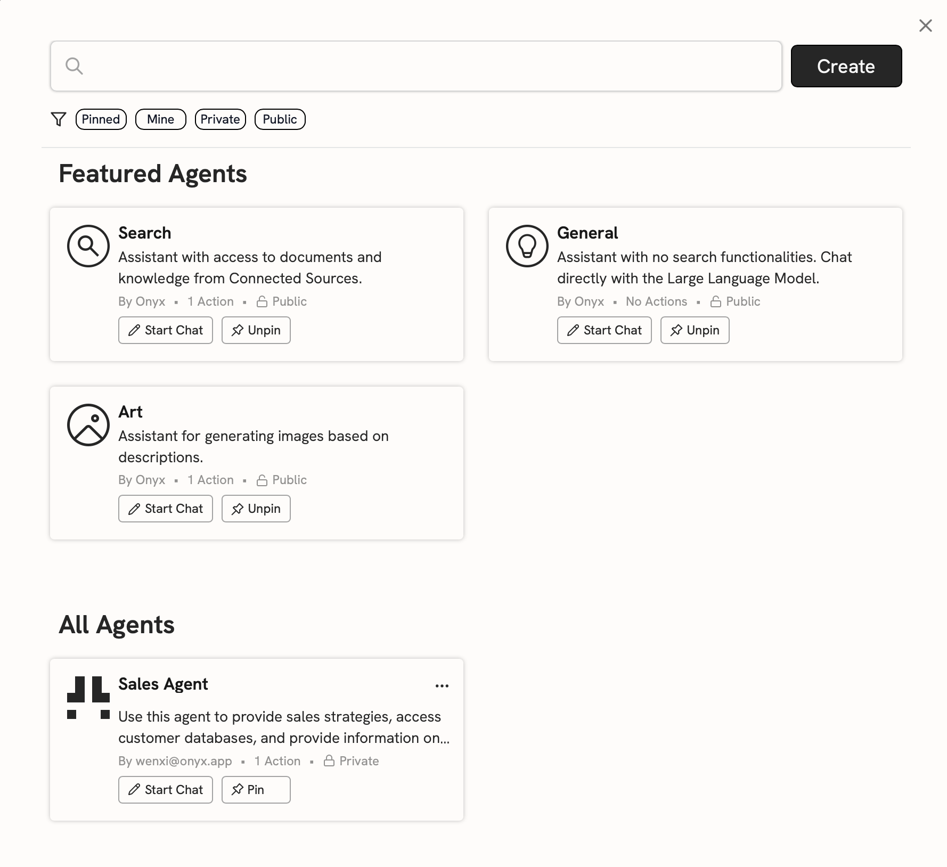Toggle the Private filter chip
This screenshot has height=867, width=947.
(220, 119)
